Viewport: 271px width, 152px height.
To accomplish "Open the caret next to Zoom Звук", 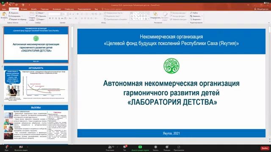I will pos(11,147).
